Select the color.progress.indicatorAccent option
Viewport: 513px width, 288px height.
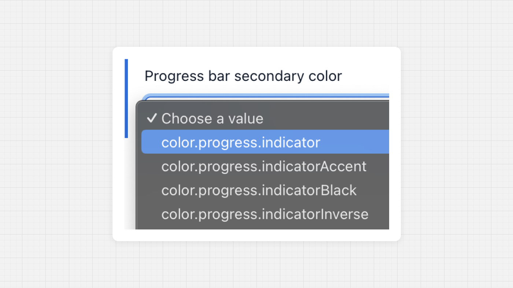tap(263, 166)
